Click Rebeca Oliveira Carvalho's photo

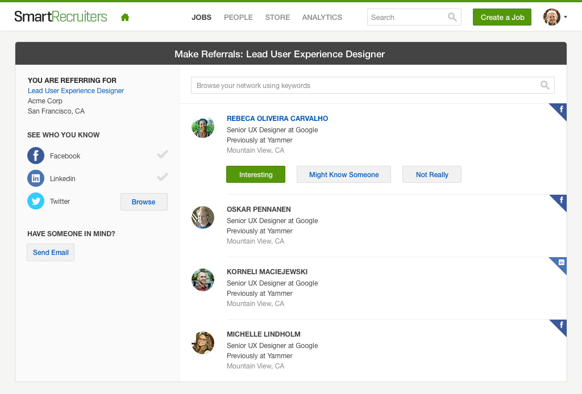click(x=203, y=127)
